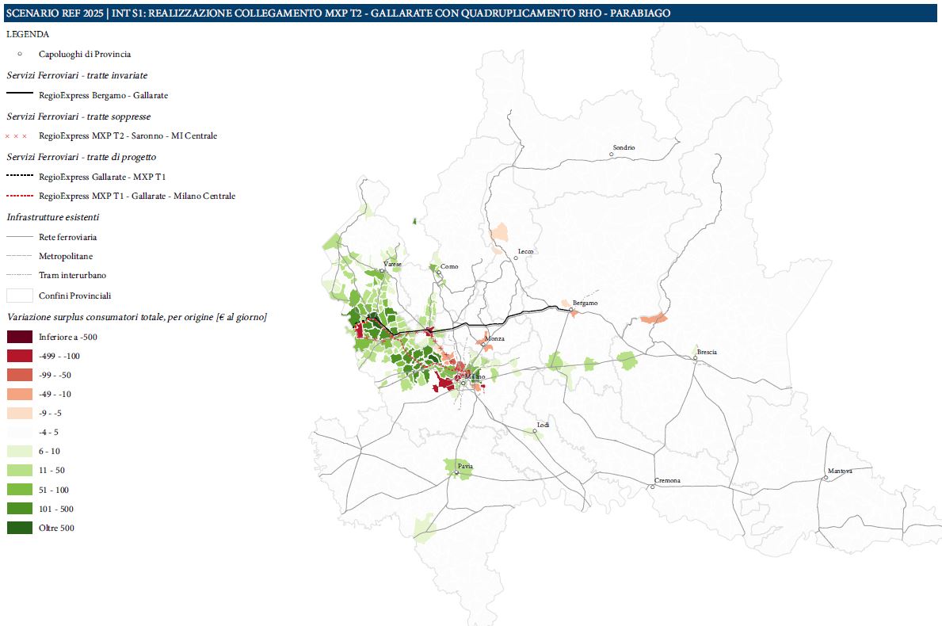Click the Pavia city marker on map
The height and width of the screenshot is (626, 942).
coord(456,473)
